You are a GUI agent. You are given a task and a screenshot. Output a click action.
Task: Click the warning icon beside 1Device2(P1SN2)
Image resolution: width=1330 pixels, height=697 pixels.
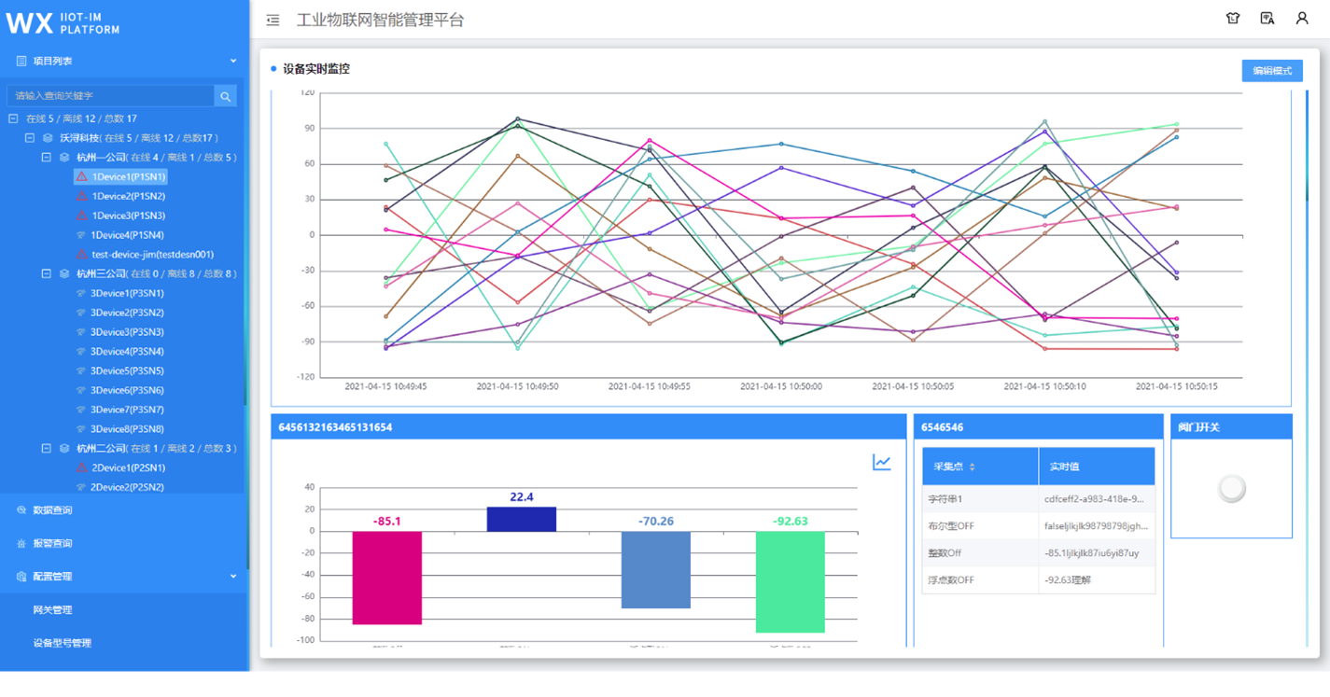81,196
